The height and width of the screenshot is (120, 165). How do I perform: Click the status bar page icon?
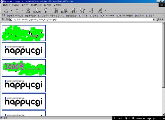point(2,118)
